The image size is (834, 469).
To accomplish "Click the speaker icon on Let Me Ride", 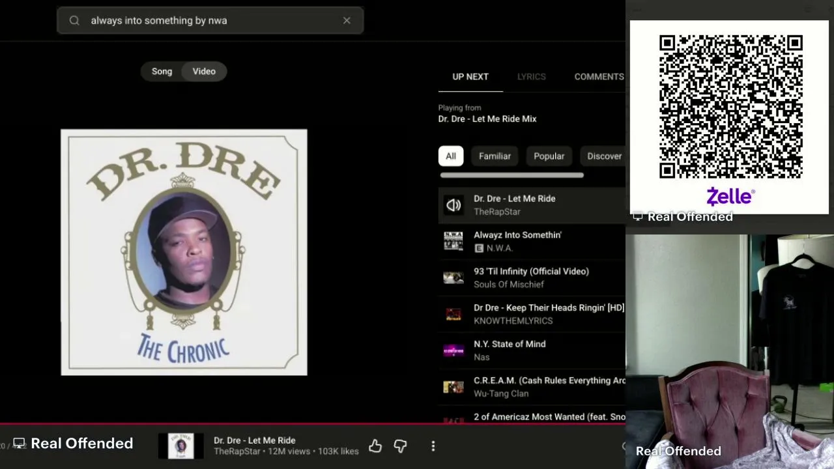I will tap(453, 205).
